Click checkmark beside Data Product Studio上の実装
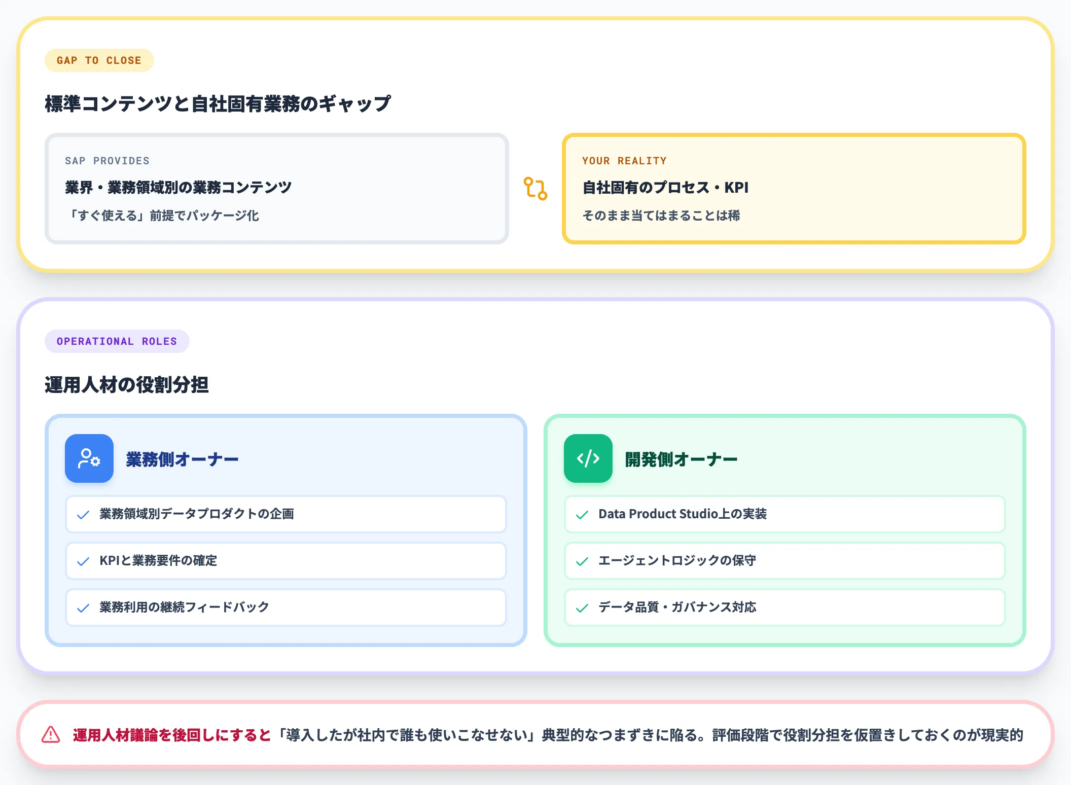 [x=582, y=515]
